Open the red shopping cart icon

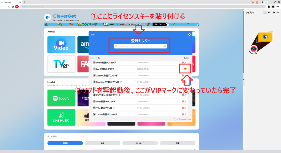pyautogui.click(x=252, y=2)
